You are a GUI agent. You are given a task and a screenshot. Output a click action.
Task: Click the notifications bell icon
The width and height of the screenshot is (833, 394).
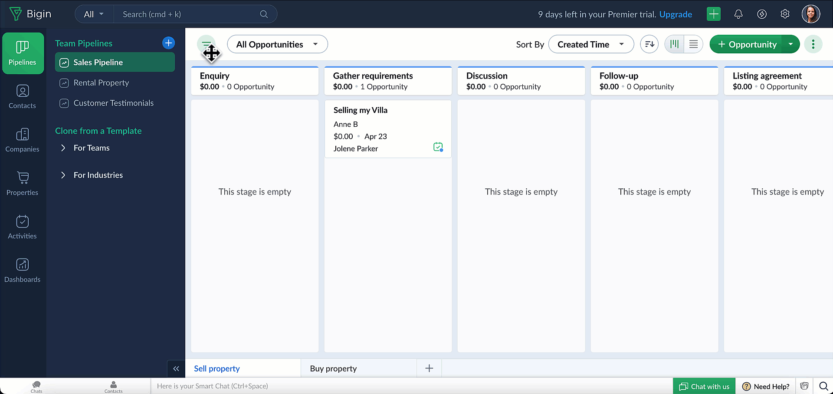pos(738,14)
